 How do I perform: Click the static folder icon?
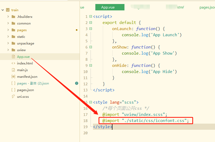[x=13, y=36]
